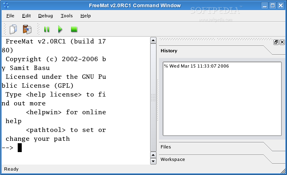Switch to the Workspace tab
This screenshot has width=287, height=175.
pyautogui.click(x=173, y=159)
